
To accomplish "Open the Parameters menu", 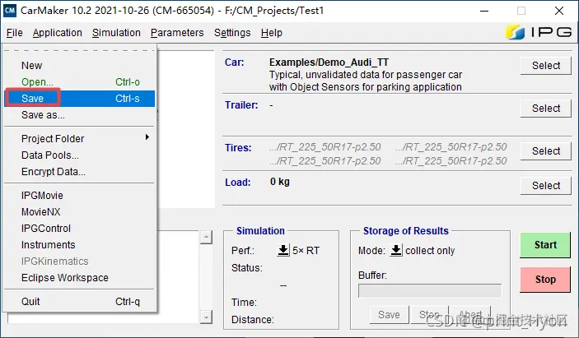I will pyautogui.click(x=177, y=33).
